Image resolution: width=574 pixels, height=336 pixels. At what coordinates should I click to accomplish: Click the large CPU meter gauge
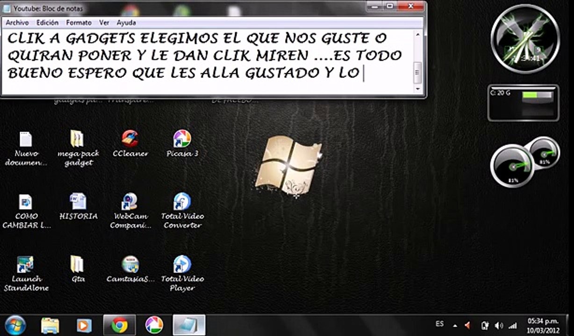(x=513, y=166)
